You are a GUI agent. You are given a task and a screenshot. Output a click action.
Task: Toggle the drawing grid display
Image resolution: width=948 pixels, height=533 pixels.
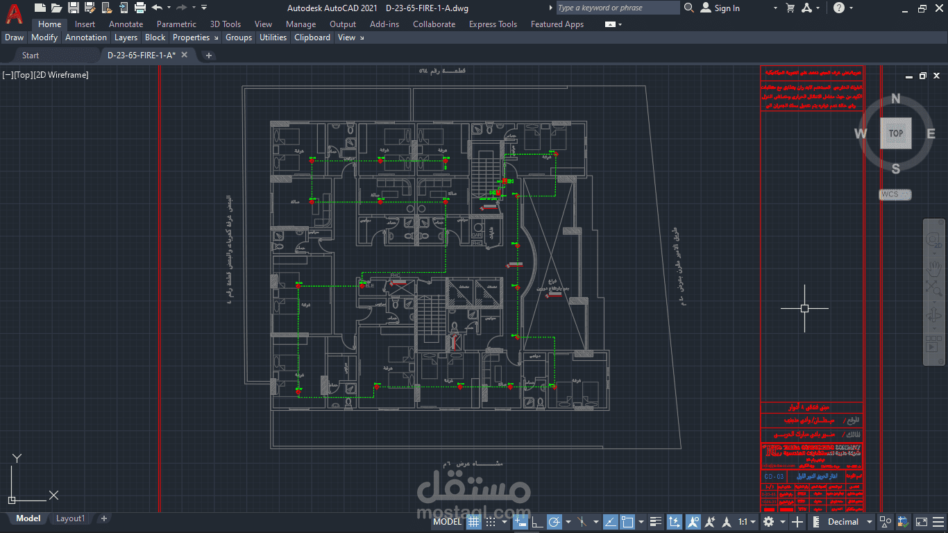473,522
